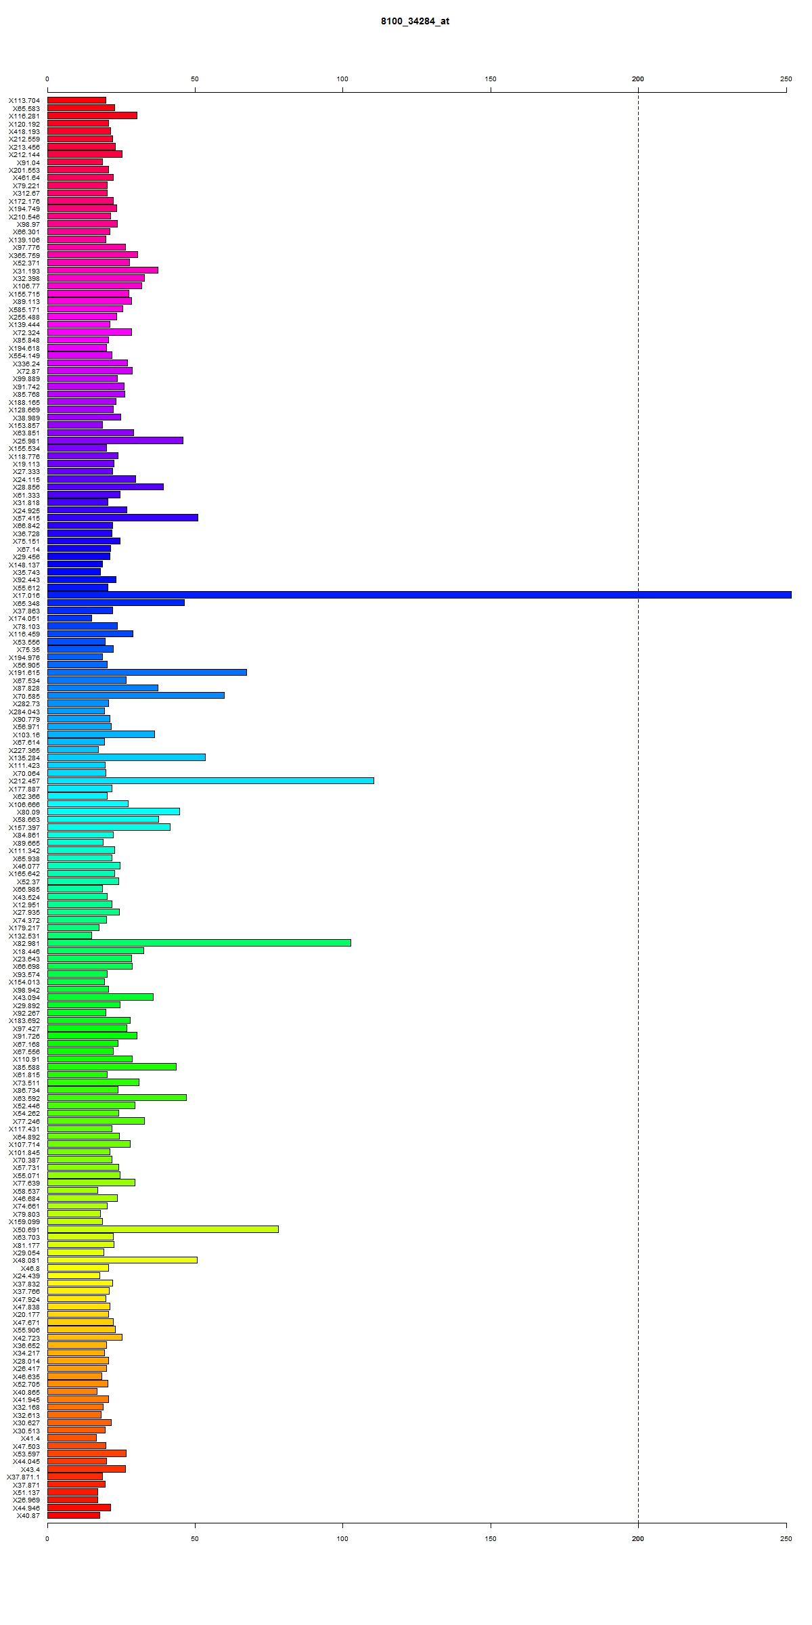
Task: Select the X135.284 row label
Action: 24,758
